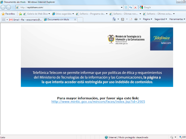
Task: Open Quick Tabs grid view icon
Action: (3, 20)
